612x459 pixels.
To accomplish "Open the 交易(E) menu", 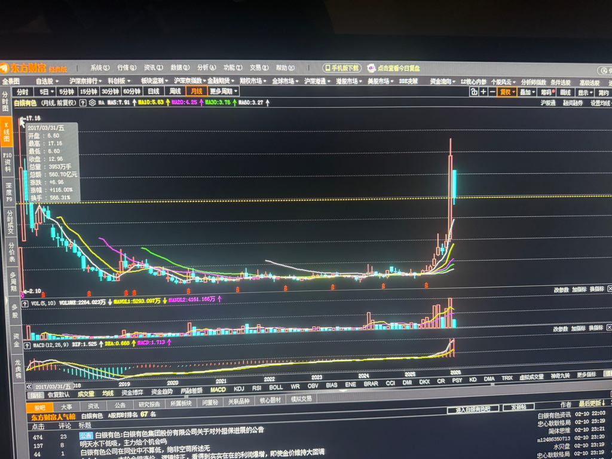I will pos(259,68).
